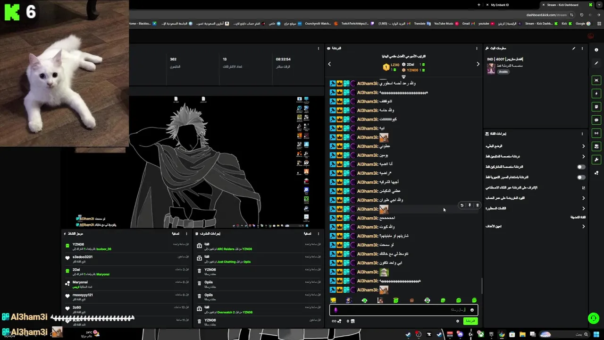604x340 pixels.
Task: Click the green focus-frame sidebar icon
Action: pyautogui.click(x=596, y=80)
